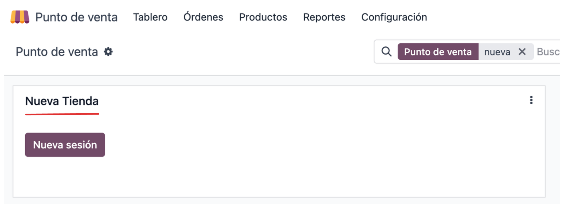
Task: Click the 'Punto de venta' search facet label
Action: coord(438,52)
